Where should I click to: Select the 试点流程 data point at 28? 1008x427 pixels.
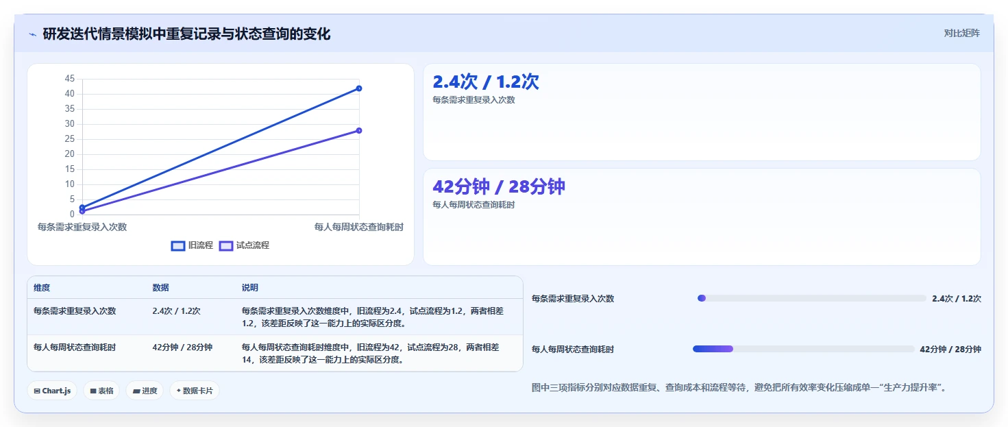[359, 130]
